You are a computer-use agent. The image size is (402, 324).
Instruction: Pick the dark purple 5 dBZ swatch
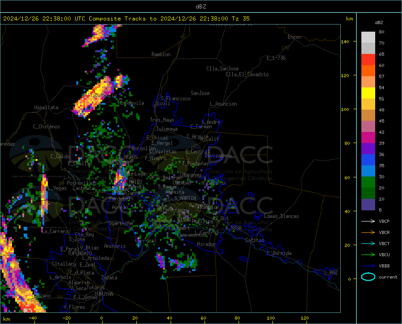tap(368, 205)
